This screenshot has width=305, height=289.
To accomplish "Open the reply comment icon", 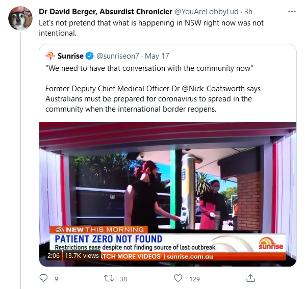I will click(x=43, y=278).
